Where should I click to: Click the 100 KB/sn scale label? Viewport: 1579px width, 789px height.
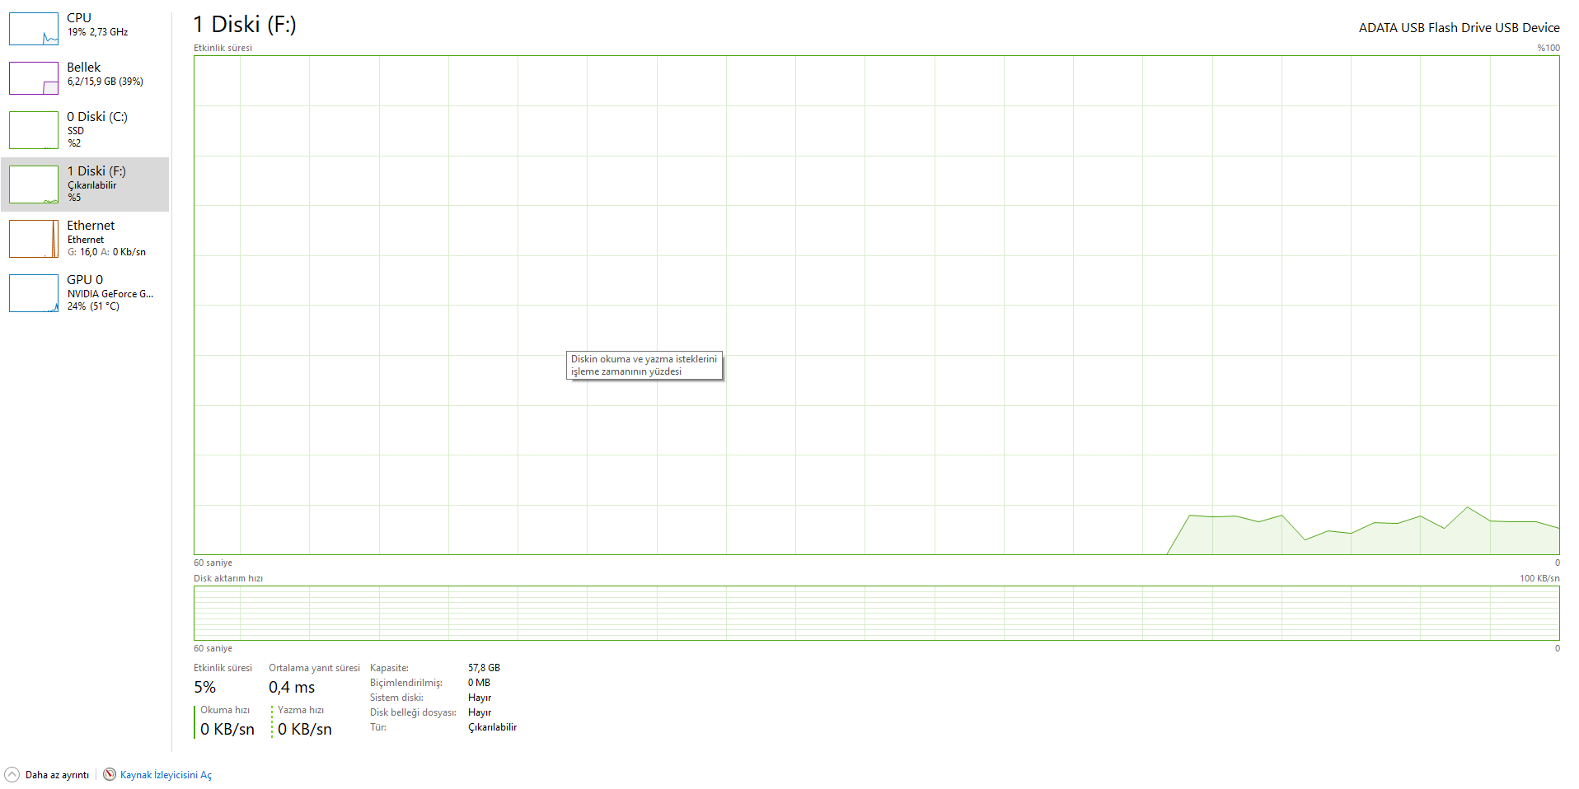(1539, 578)
